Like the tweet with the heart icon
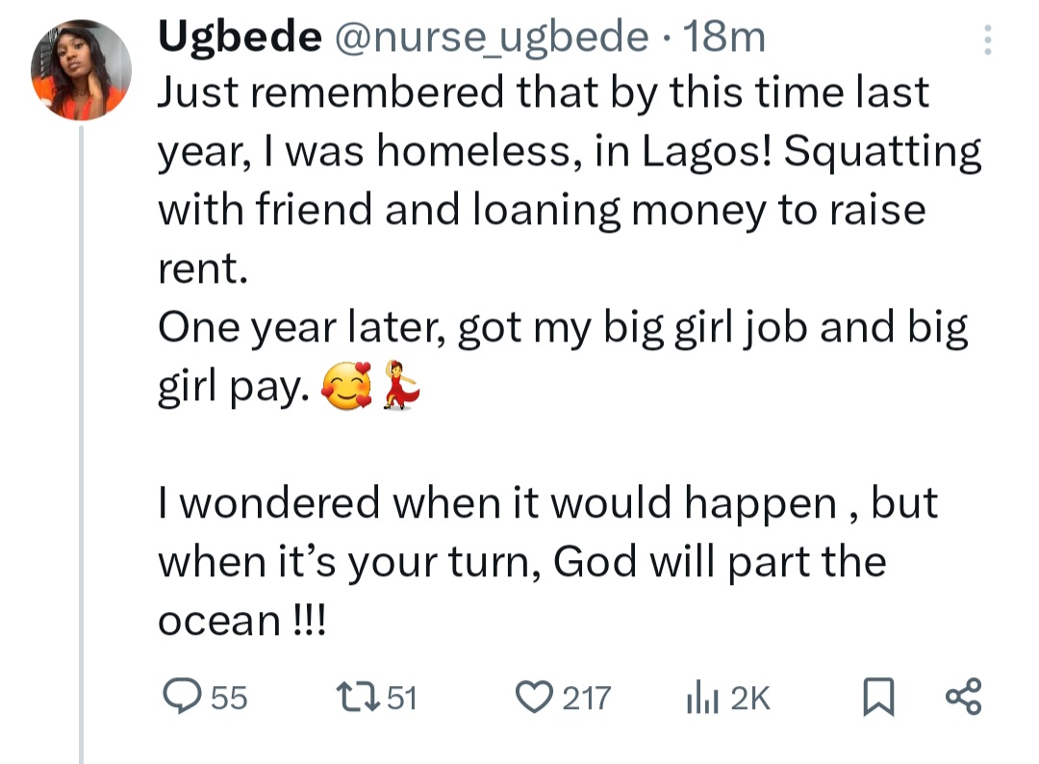 [x=534, y=697]
